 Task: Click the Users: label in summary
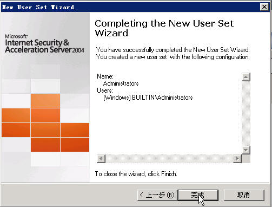(x=105, y=90)
